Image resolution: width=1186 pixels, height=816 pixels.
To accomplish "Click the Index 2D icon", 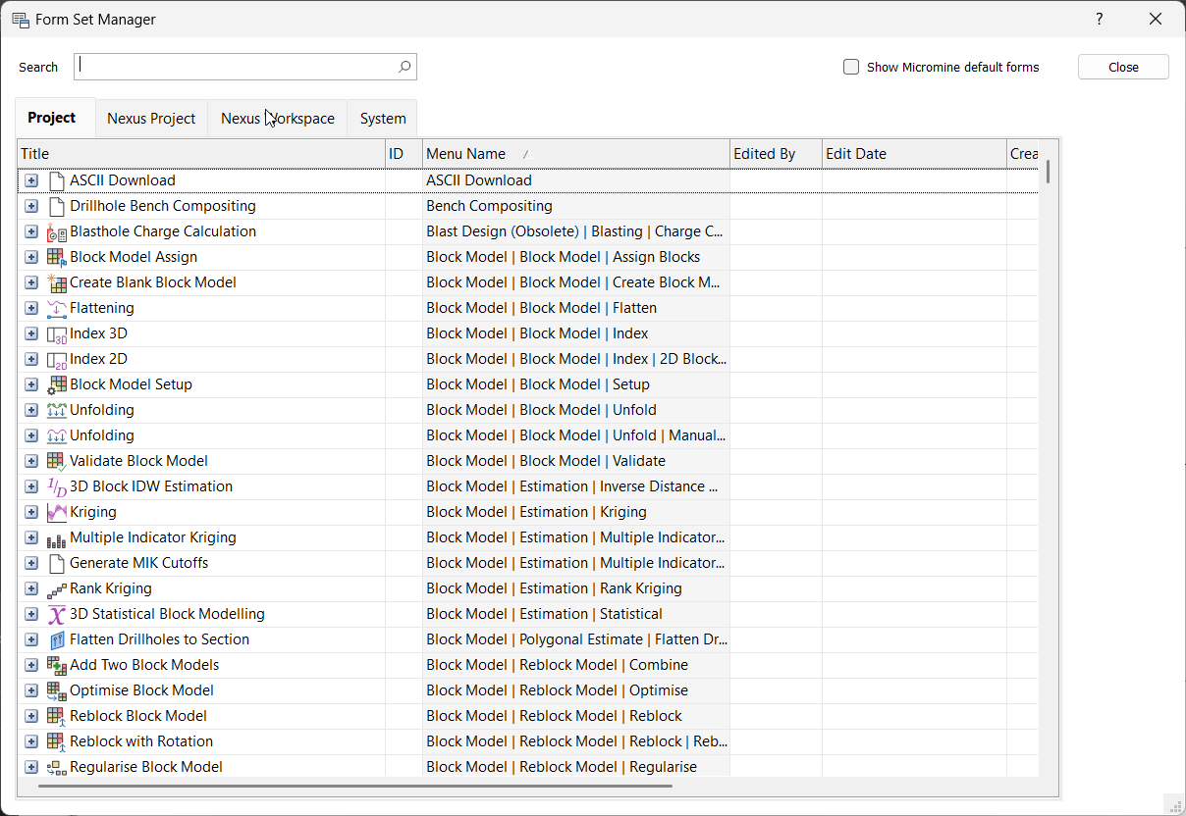I will tap(57, 359).
